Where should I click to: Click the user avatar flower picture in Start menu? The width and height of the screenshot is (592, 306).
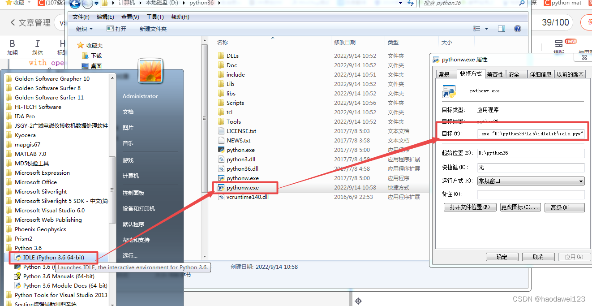tap(150, 72)
